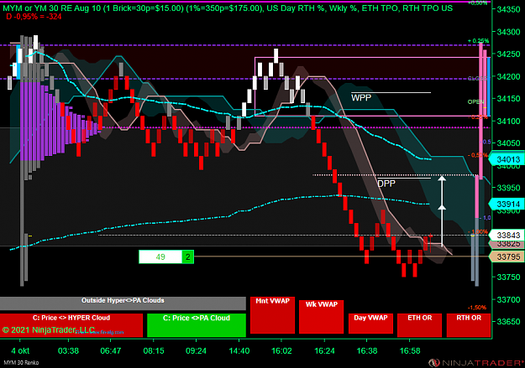Viewport: 525px width, 368px height.
Task: Click the 33950 price axis label
Action: click(x=508, y=188)
